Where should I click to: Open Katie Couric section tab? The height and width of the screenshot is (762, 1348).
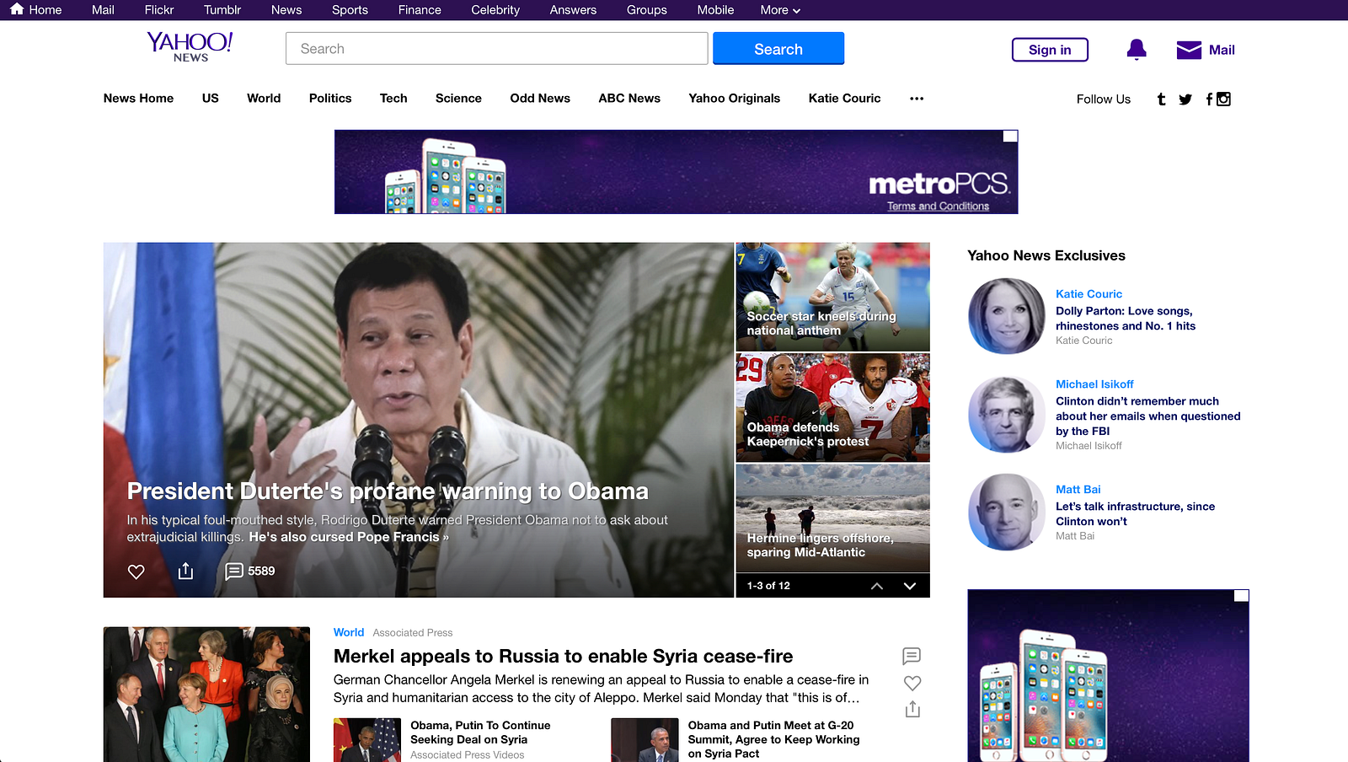click(844, 99)
